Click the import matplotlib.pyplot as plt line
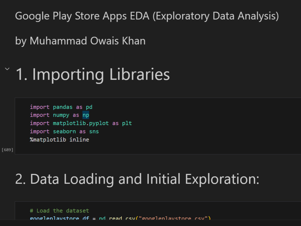The width and height of the screenshot is (301, 226). point(81,123)
